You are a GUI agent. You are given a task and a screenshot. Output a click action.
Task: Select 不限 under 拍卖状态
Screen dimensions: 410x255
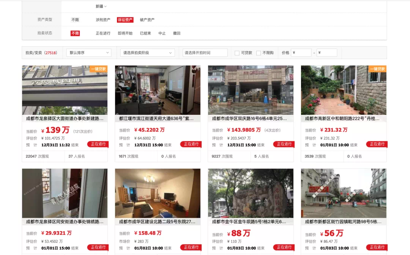75,33
